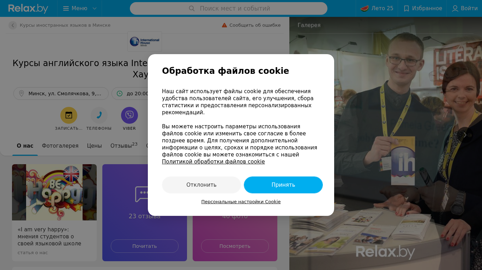482x270 pixels.
Task: Click the Записаться calendar icon
Action: [x=69, y=115]
